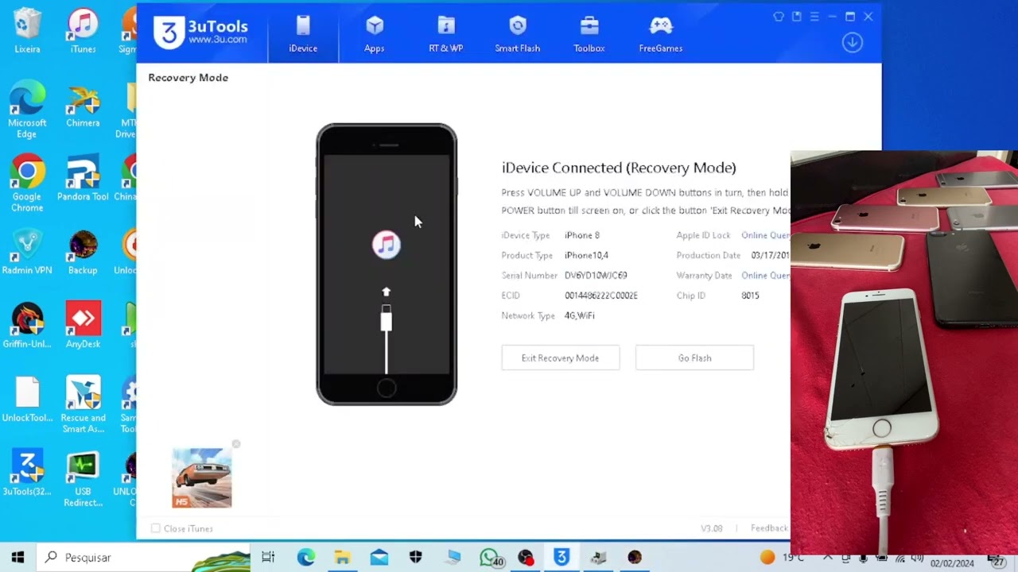The width and height of the screenshot is (1018, 572).
Task: Click the 3uTools logo
Action: [x=201, y=33]
